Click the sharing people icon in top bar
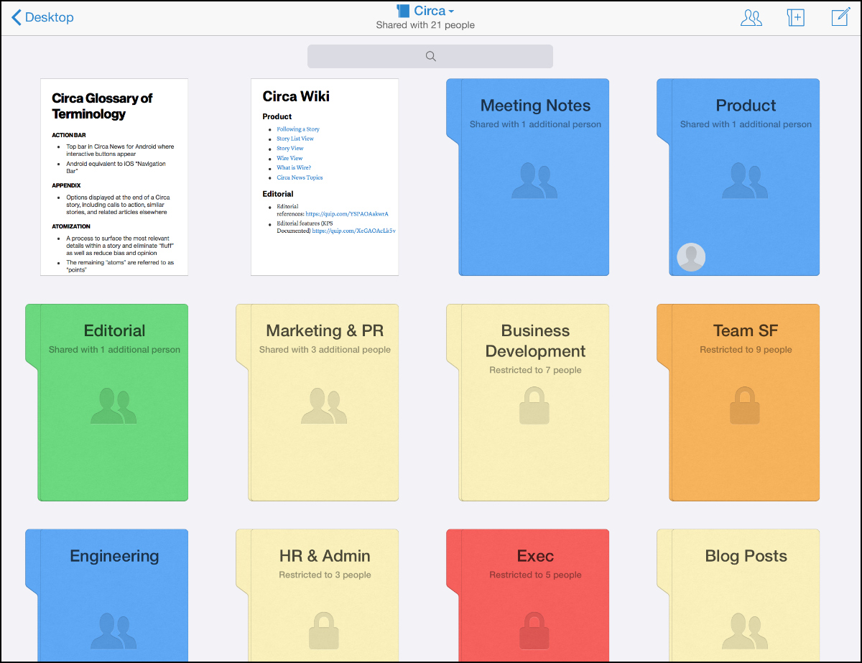 751,18
